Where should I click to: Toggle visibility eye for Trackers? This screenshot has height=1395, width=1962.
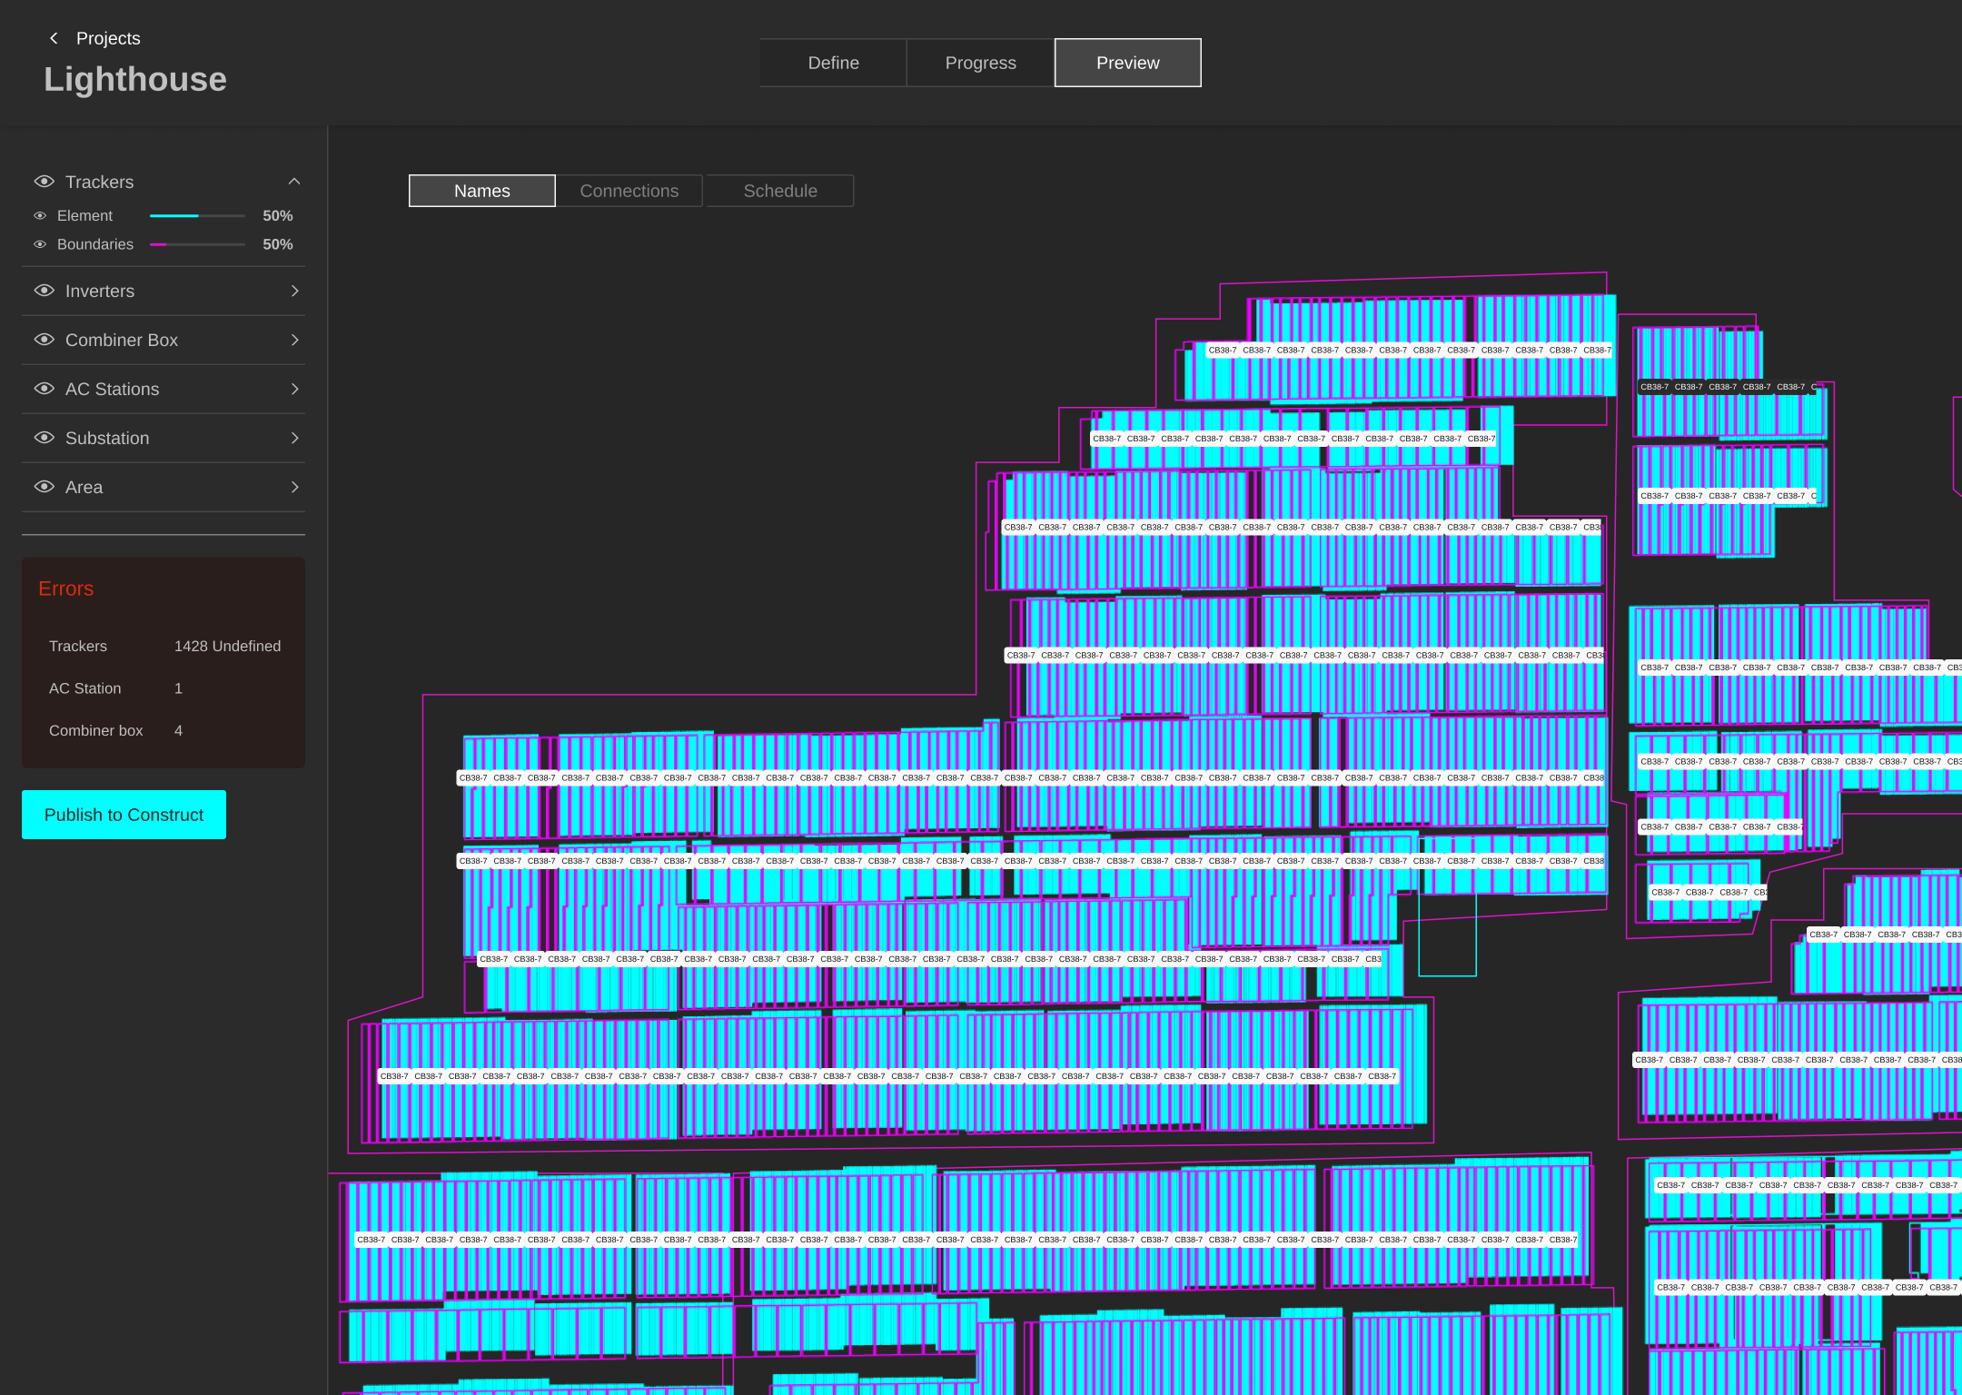44,182
